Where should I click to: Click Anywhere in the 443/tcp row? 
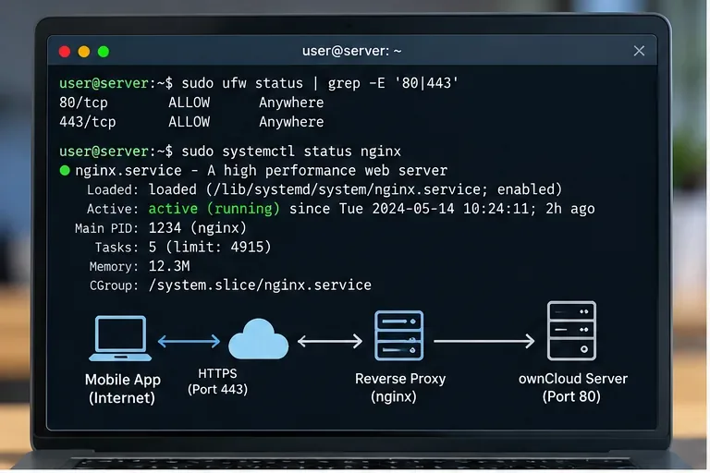point(291,122)
